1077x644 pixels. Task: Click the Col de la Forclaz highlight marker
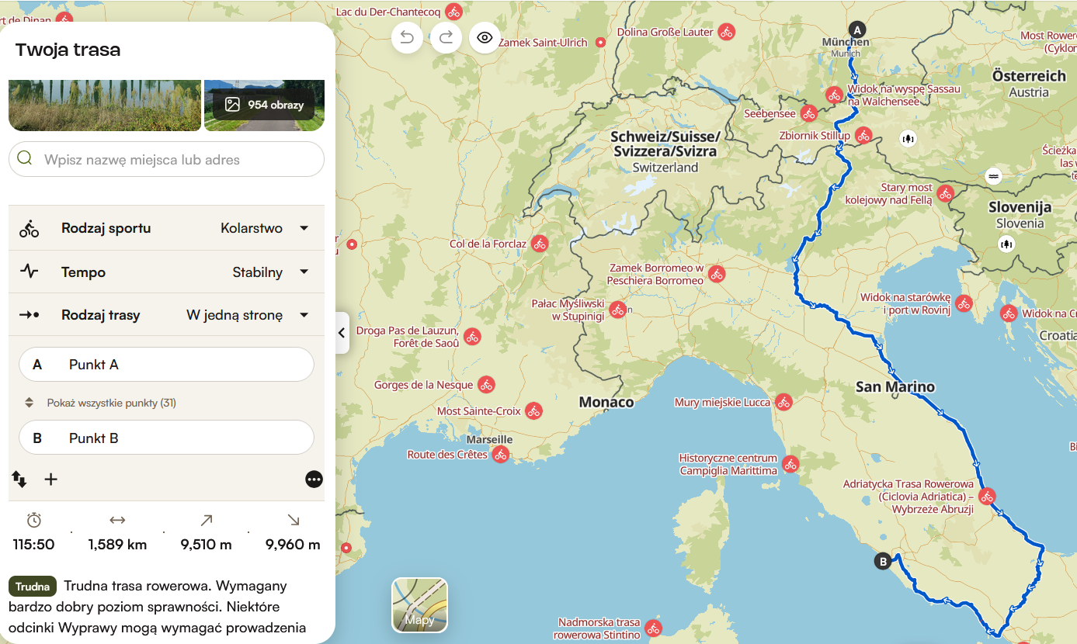pyautogui.click(x=540, y=244)
